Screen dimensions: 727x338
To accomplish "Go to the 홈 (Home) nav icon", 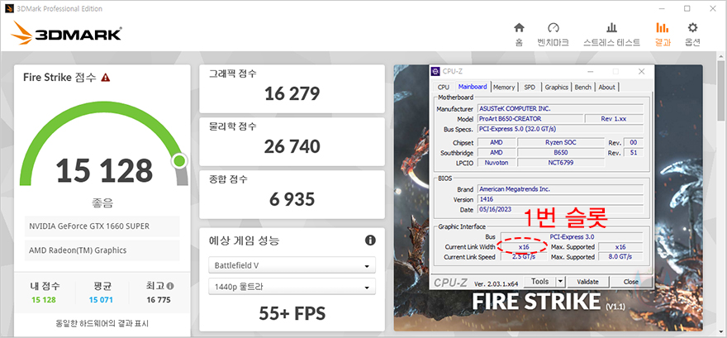I will (x=519, y=28).
